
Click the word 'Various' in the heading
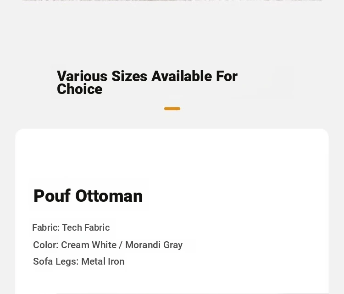(x=82, y=76)
